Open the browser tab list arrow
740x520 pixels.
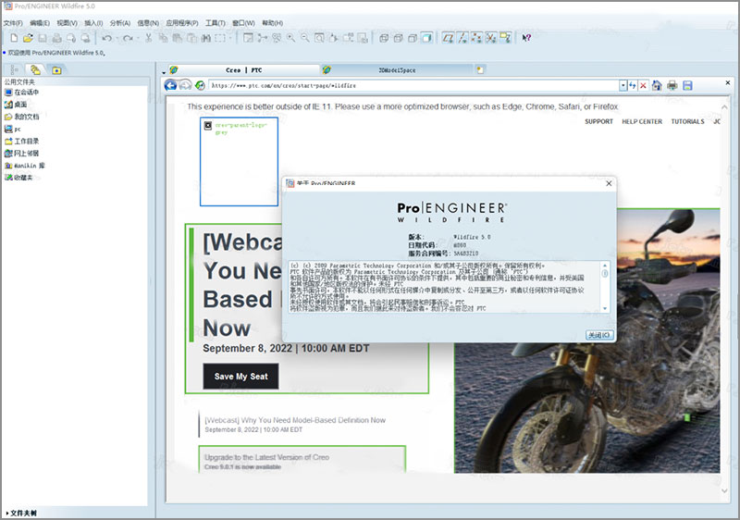click(x=163, y=71)
